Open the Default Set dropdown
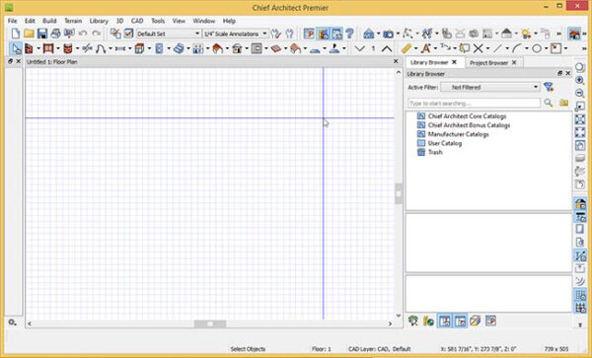 tap(168, 34)
